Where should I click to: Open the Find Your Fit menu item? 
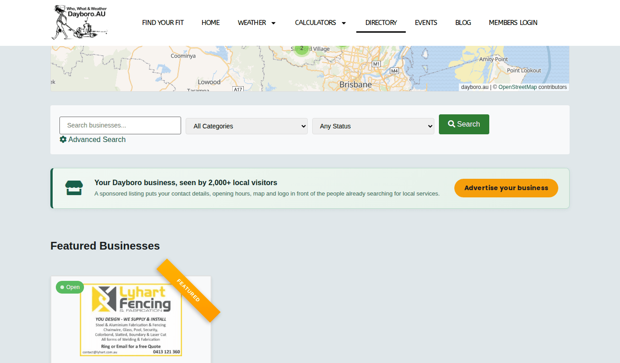point(163,23)
